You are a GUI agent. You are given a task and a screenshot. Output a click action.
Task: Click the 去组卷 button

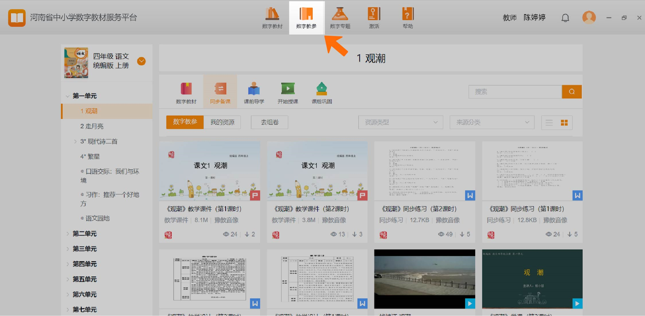[269, 122]
